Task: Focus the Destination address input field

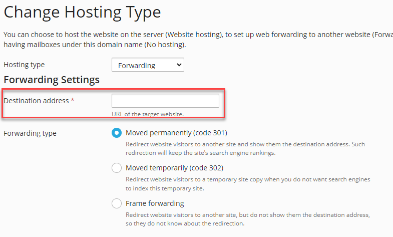Action: (x=165, y=101)
